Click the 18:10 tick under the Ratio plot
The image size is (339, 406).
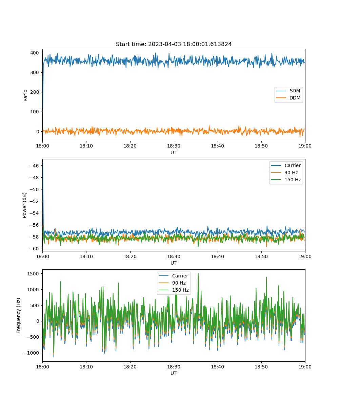[x=86, y=146]
